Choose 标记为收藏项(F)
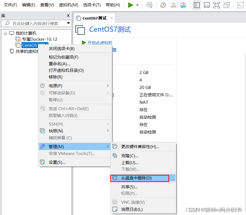246x215 pixels. pyautogui.click(x=64, y=57)
